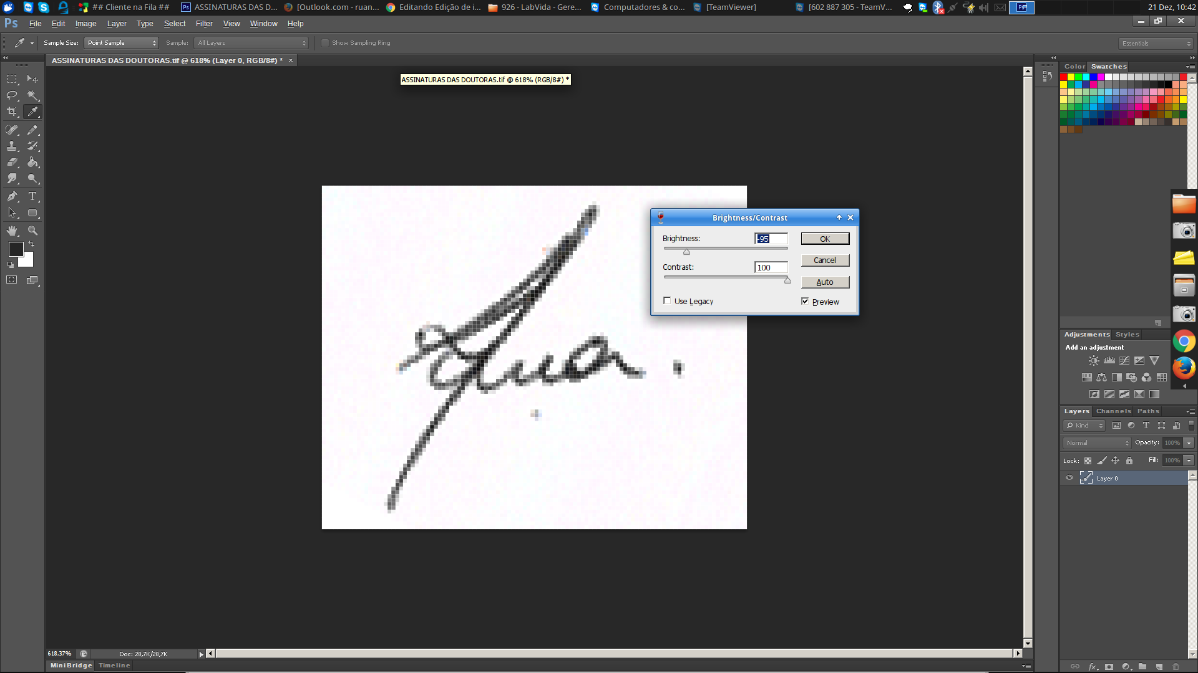1198x673 pixels.
Task: Open the Sample Size dropdown
Action: (x=122, y=43)
